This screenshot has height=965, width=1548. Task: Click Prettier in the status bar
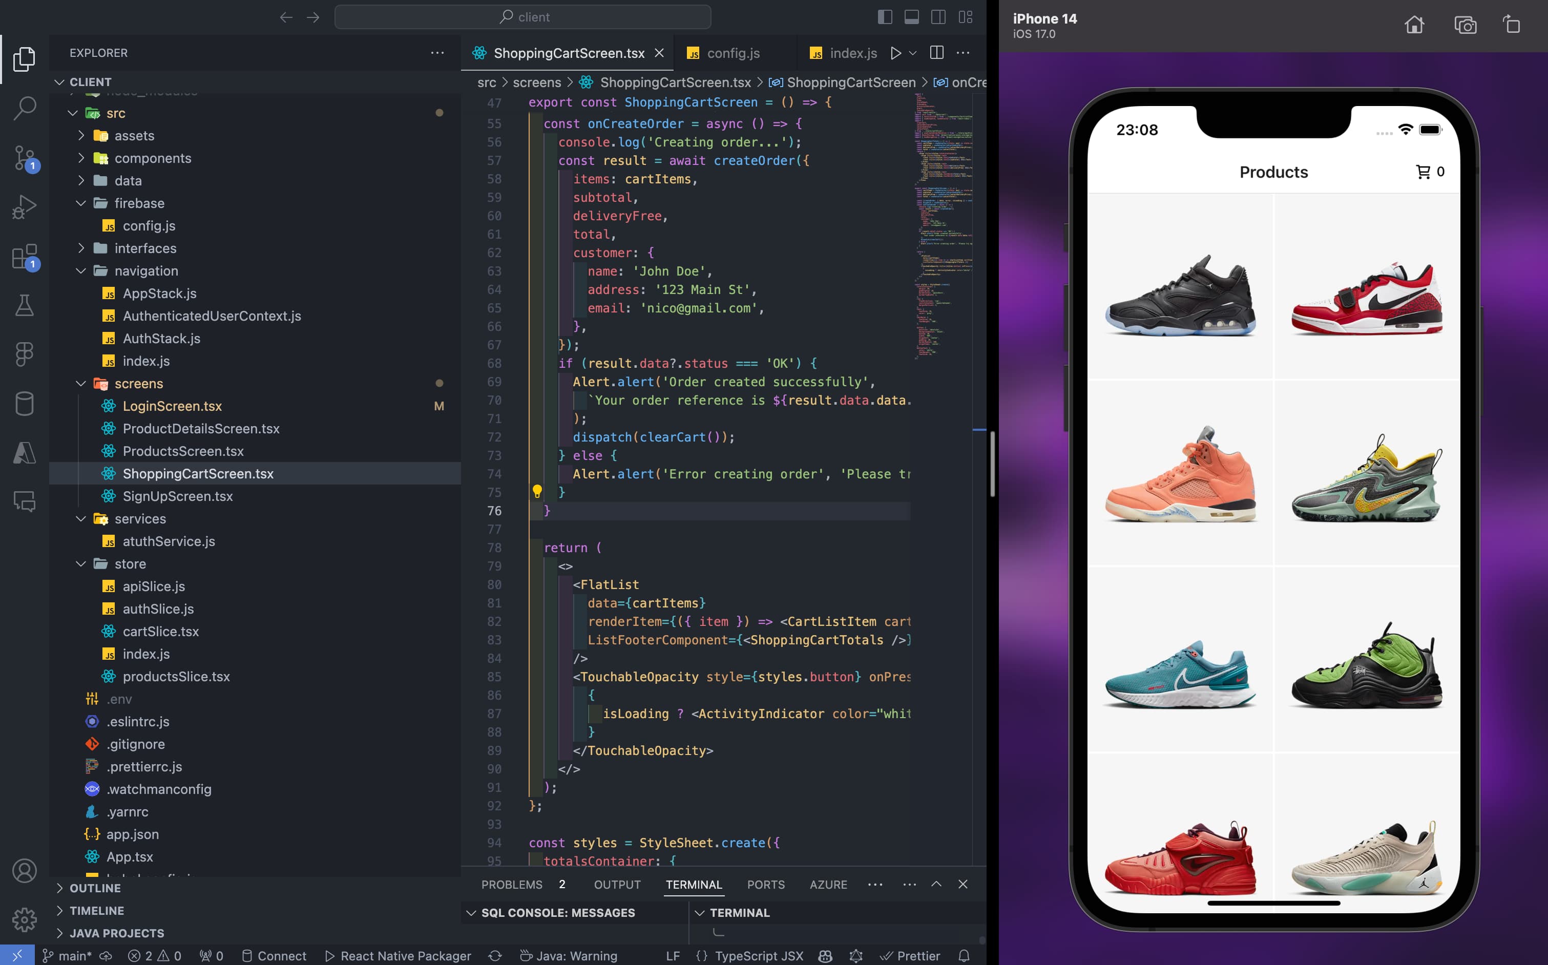point(911,955)
